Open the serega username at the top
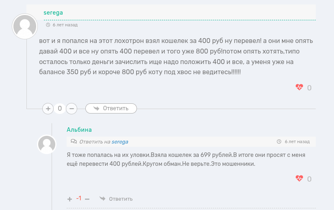Image resolution: width=334 pixels, height=210 pixels. click(53, 13)
